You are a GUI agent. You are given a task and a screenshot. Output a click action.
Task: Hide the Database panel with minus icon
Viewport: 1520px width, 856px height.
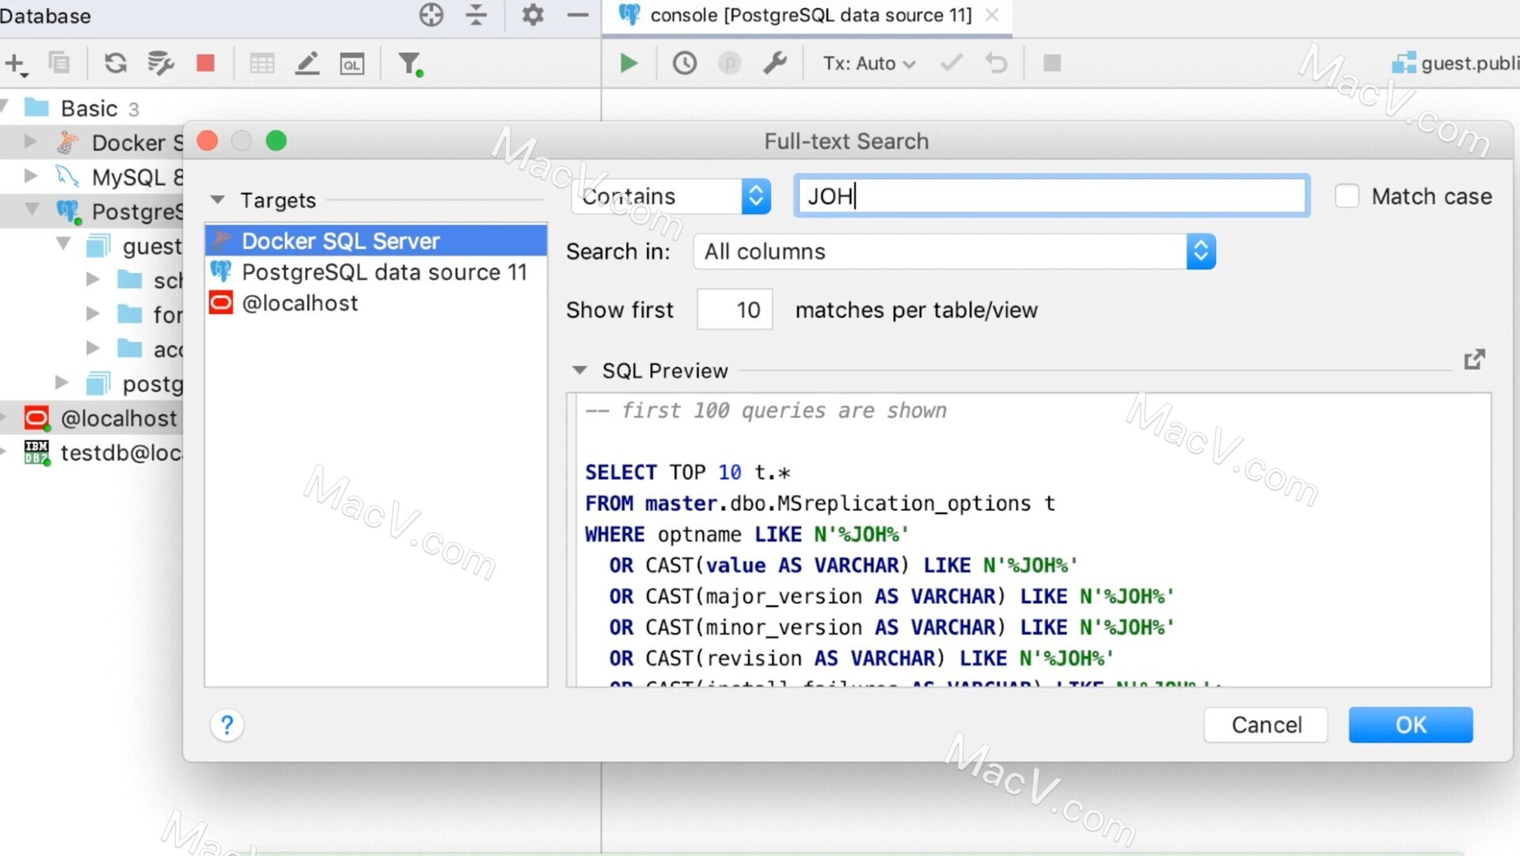click(578, 15)
